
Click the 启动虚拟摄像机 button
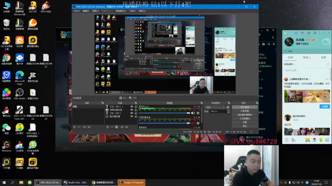point(245,115)
